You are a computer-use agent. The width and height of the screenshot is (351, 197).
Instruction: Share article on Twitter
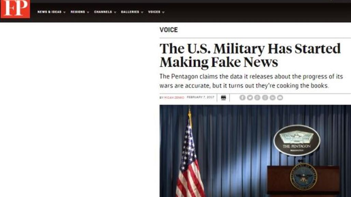click(250, 97)
